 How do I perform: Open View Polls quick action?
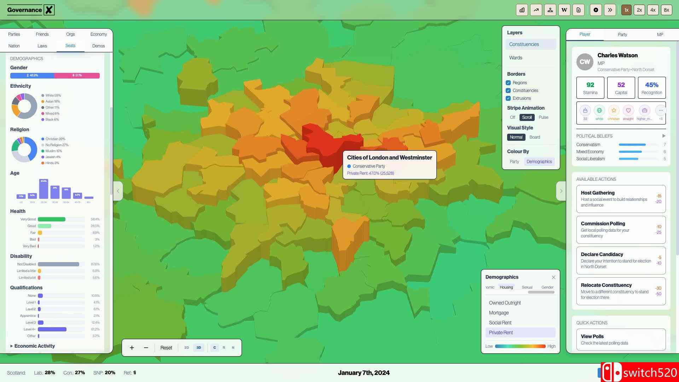[x=621, y=340]
